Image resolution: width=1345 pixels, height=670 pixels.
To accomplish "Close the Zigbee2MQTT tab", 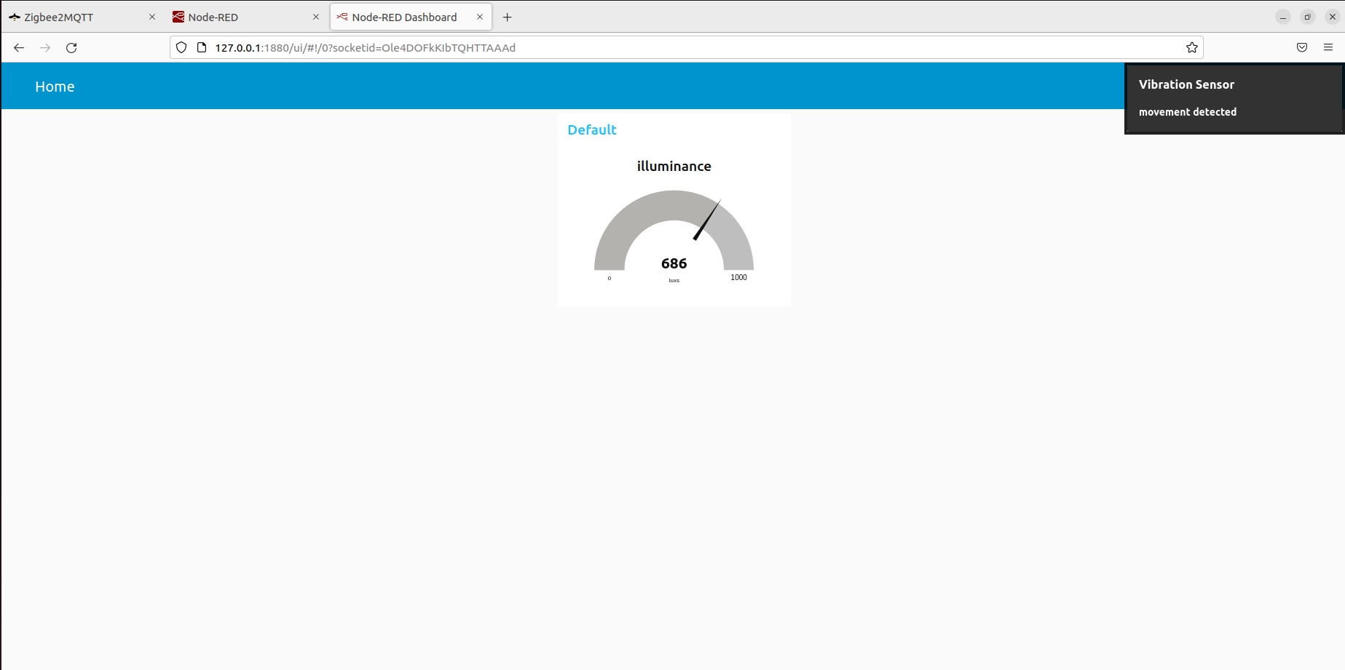I will coord(152,17).
